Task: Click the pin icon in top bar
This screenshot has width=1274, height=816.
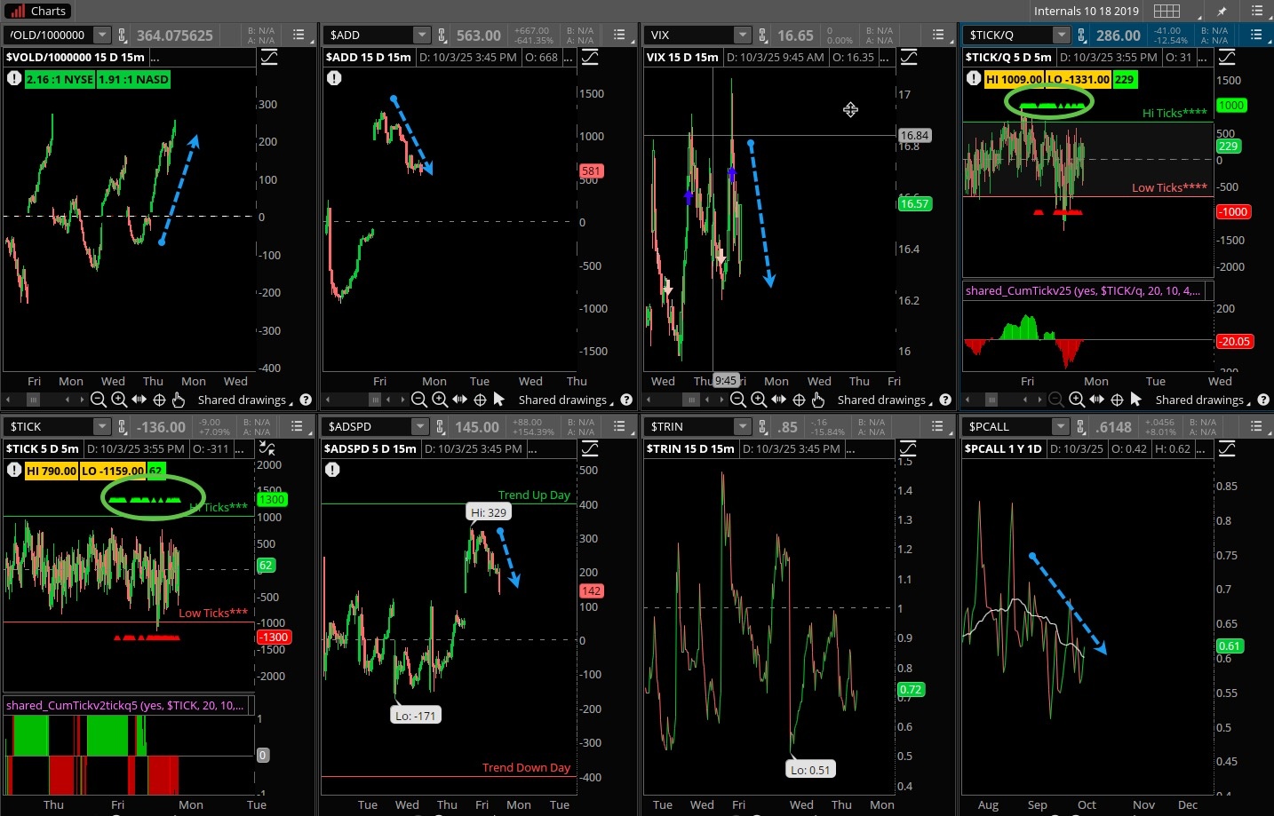Action: 1222,11
